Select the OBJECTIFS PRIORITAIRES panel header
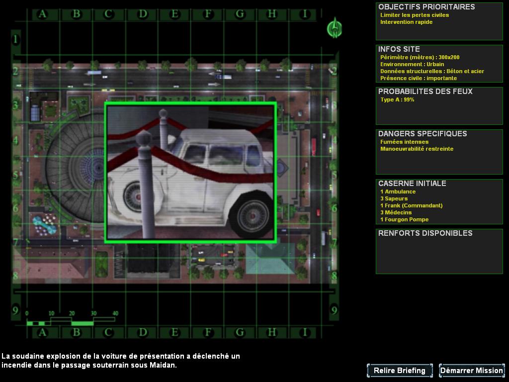 point(426,7)
